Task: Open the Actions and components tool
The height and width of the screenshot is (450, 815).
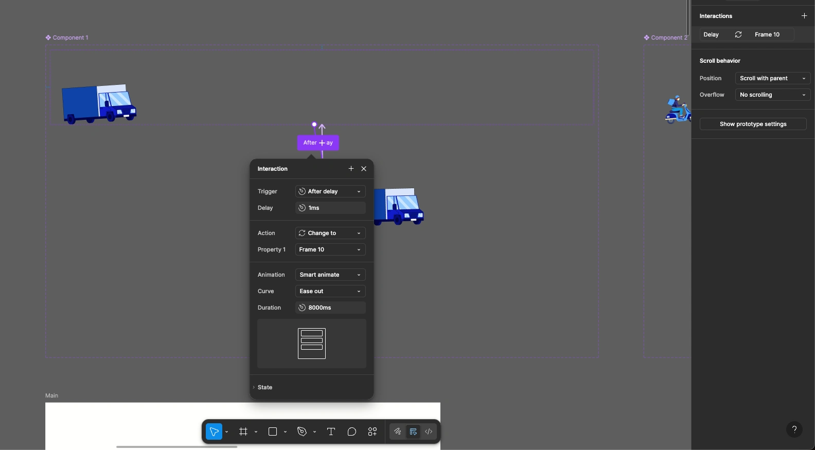Action: coord(373,431)
